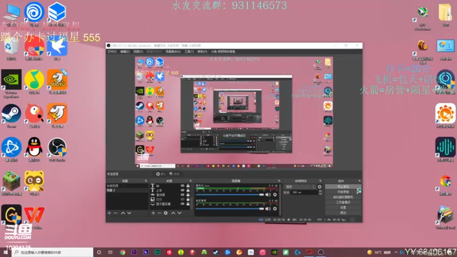Image resolution: width=457 pixels, height=257 pixels.
Task: Remove selected source with minus icon
Action: coord(159,213)
